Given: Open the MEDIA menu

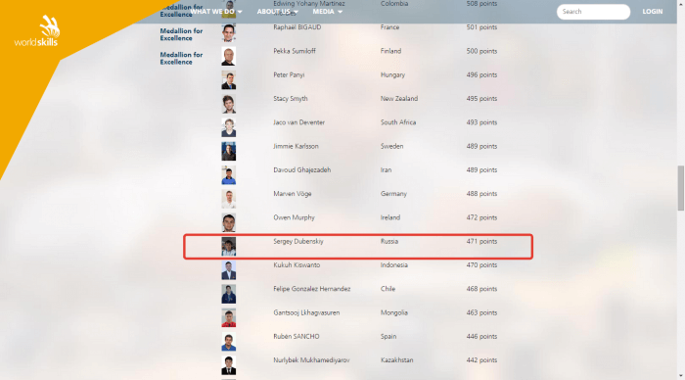Looking at the screenshot, I should 327,12.
